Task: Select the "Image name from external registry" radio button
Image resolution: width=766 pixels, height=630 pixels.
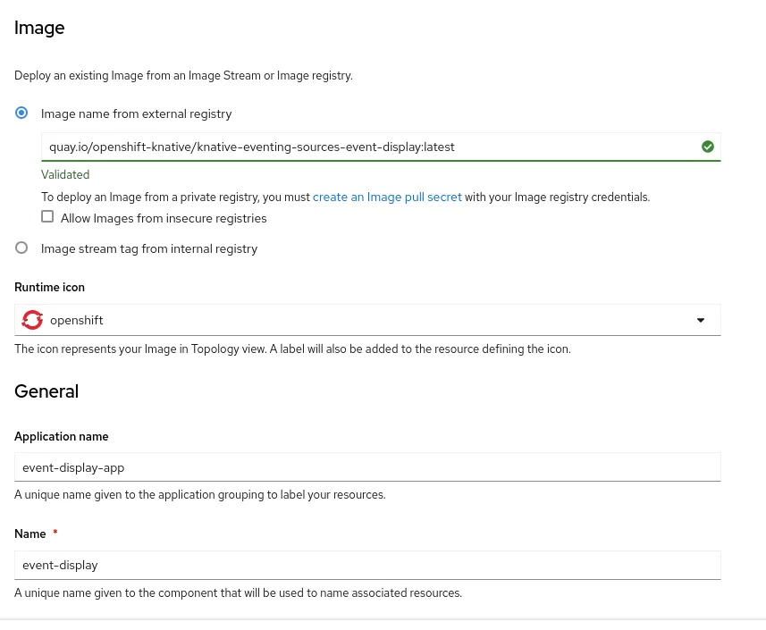Action: 22,113
